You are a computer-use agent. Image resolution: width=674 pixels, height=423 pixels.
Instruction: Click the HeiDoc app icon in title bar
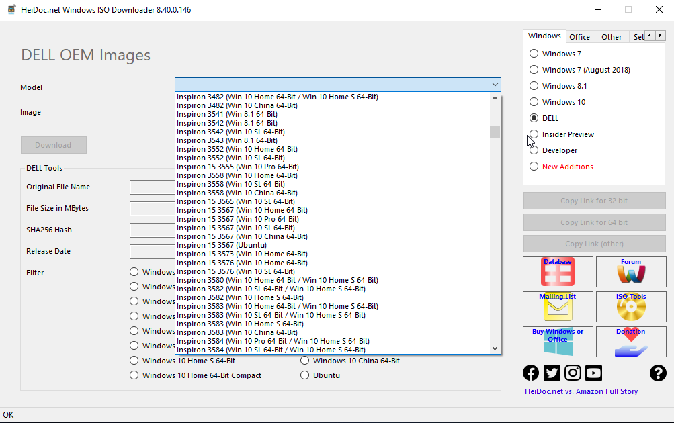[x=11, y=9]
